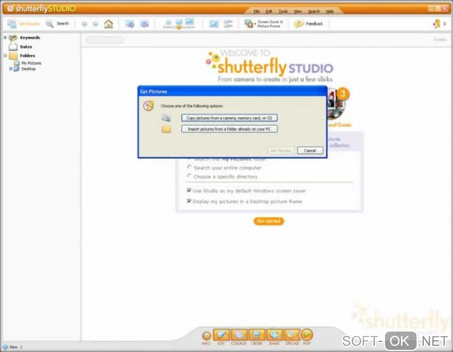Switch to single picture view icon
The height and width of the screenshot is (352, 453).
pos(214,24)
